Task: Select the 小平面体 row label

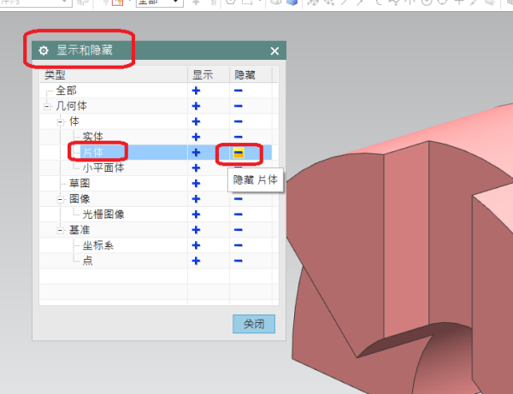Action: coord(103,168)
